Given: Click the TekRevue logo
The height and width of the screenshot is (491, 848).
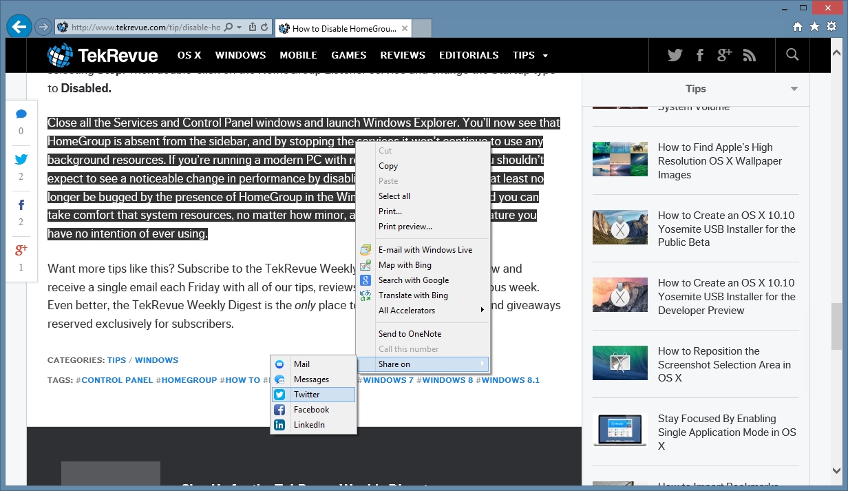Looking at the screenshot, I should tap(103, 55).
